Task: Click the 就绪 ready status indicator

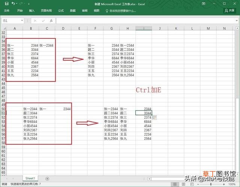Action: click(x=4, y=184)
